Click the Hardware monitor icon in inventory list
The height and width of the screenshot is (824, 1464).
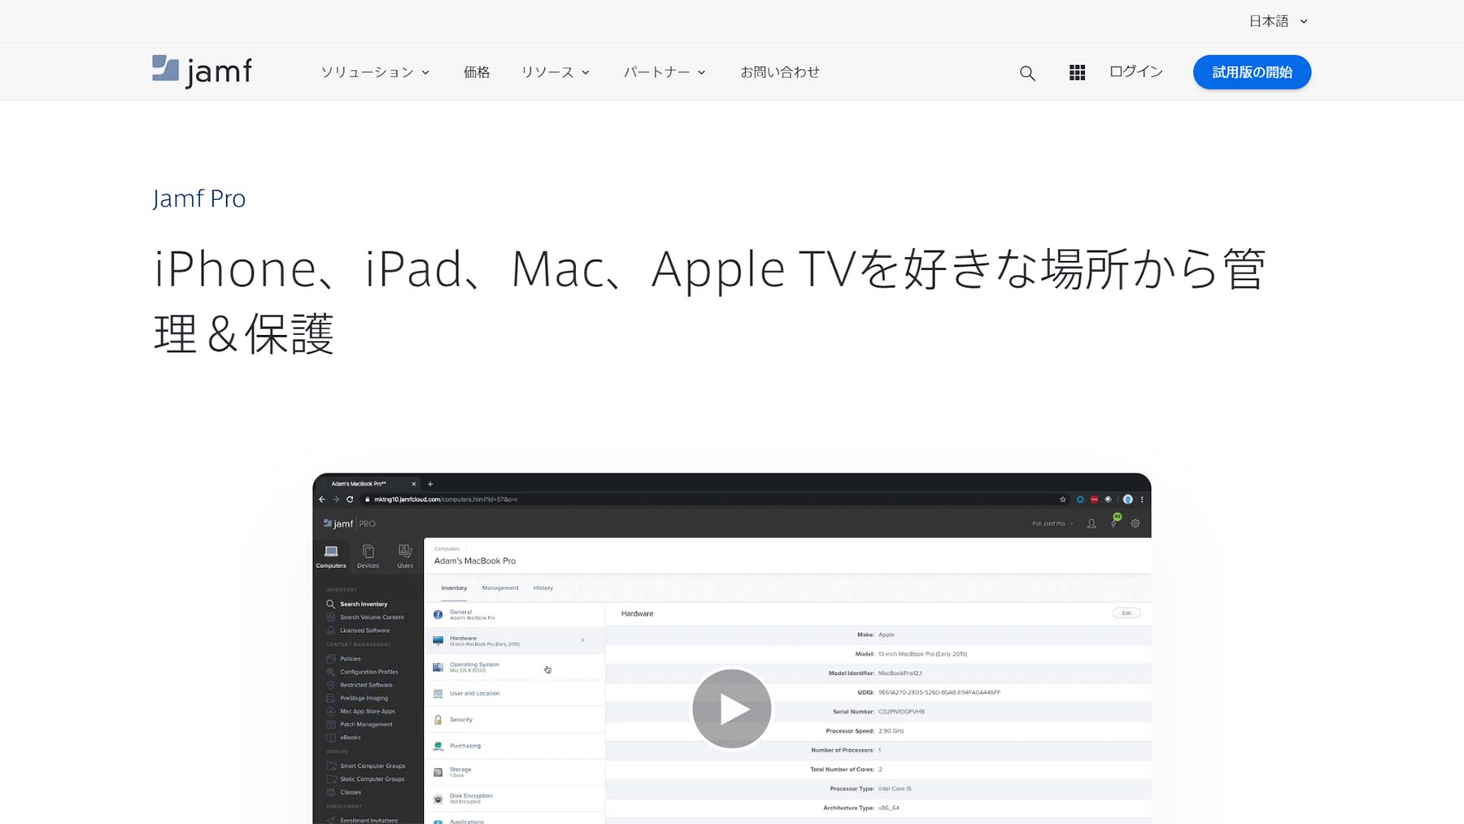[438, 641]
